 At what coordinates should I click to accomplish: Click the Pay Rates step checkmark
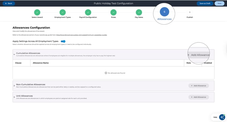pos(139,12)
